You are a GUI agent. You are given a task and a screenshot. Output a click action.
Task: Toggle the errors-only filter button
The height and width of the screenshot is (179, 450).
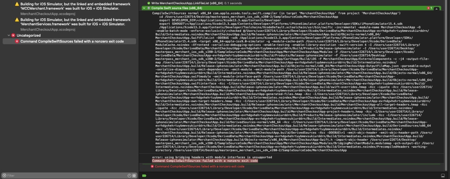pyautogui.click(x=134, y=175)
